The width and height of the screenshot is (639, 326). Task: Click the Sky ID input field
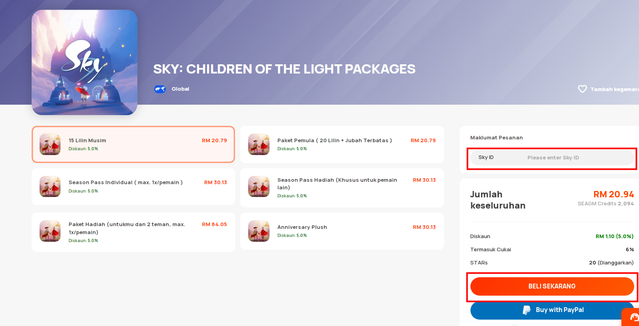[x=552, y=157]
